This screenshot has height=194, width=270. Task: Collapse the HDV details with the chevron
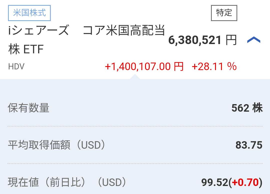coord(253,40)
